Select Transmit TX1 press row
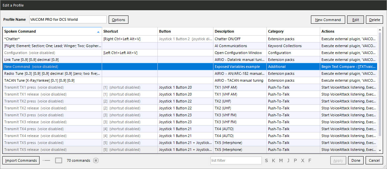The height and width of the screenshot is (169, 387). (190, 87)
